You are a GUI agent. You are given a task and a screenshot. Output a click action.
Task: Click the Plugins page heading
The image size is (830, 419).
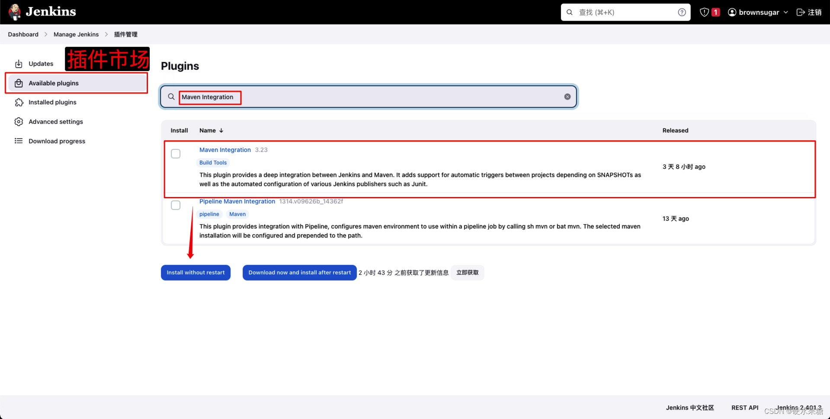(x=180, y=66)
